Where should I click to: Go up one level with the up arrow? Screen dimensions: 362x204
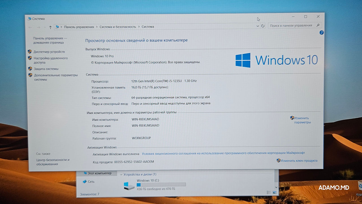click(x=50, y=27)
